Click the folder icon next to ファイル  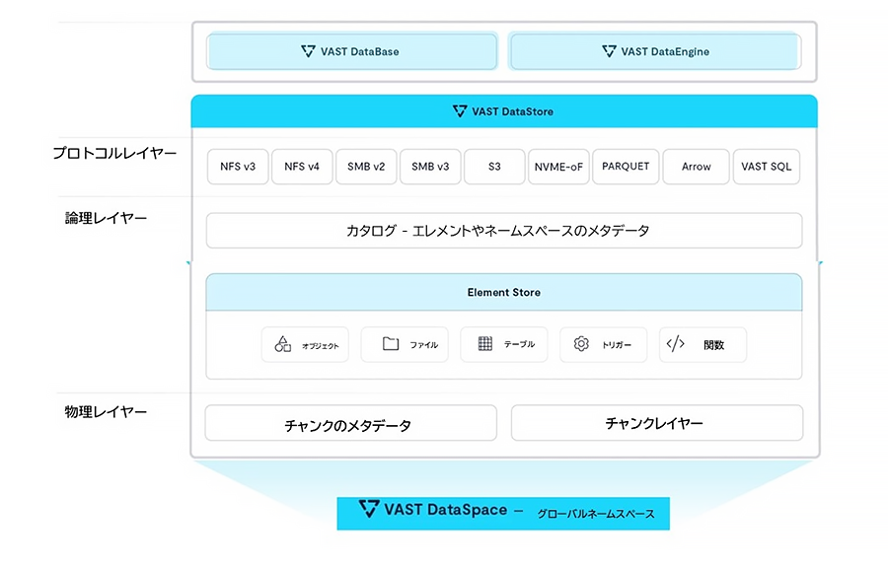click(391, 343)
